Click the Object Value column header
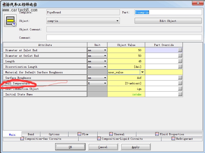Screen dimensions: 205x153 tap(126, 45)
